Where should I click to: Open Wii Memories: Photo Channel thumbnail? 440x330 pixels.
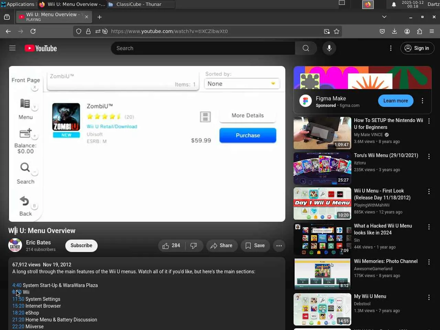[322, 274]
